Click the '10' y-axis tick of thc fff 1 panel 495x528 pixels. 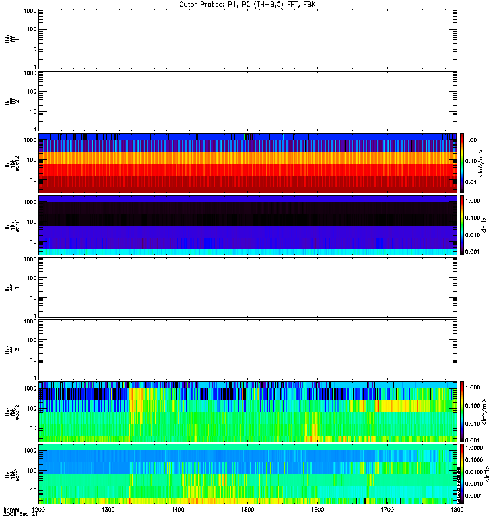point(34,298)
